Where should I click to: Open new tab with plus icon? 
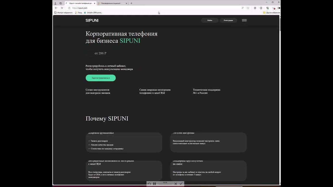pos(131,3)
